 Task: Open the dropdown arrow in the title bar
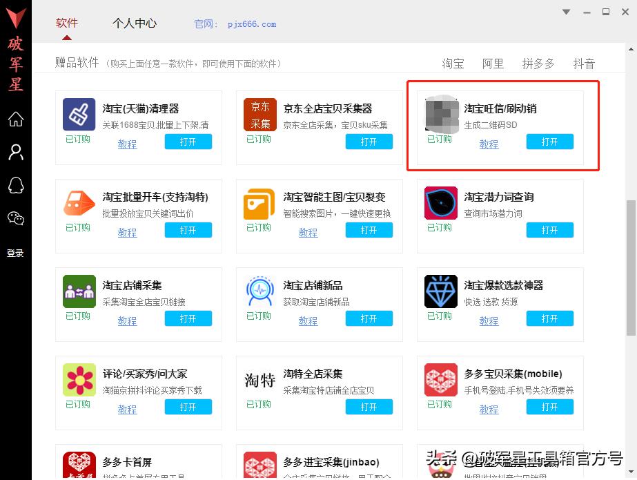point(566,12)
